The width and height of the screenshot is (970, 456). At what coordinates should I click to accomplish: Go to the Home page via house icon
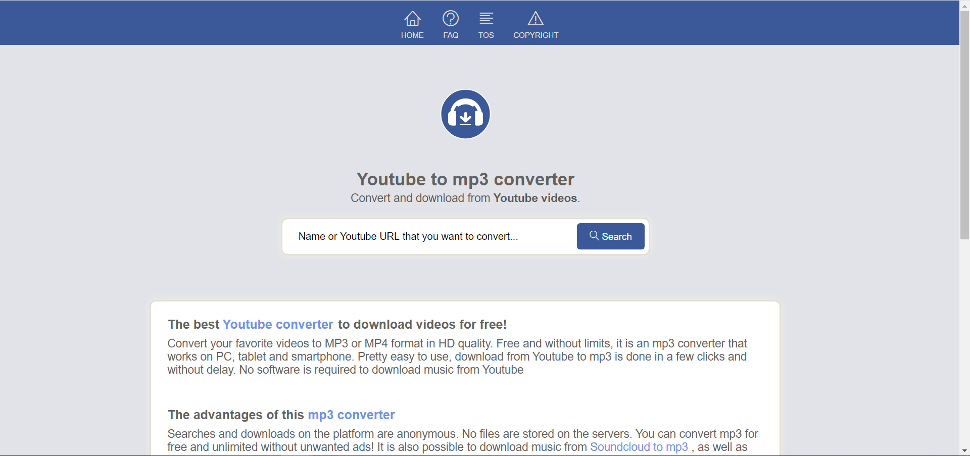point(412,19)
